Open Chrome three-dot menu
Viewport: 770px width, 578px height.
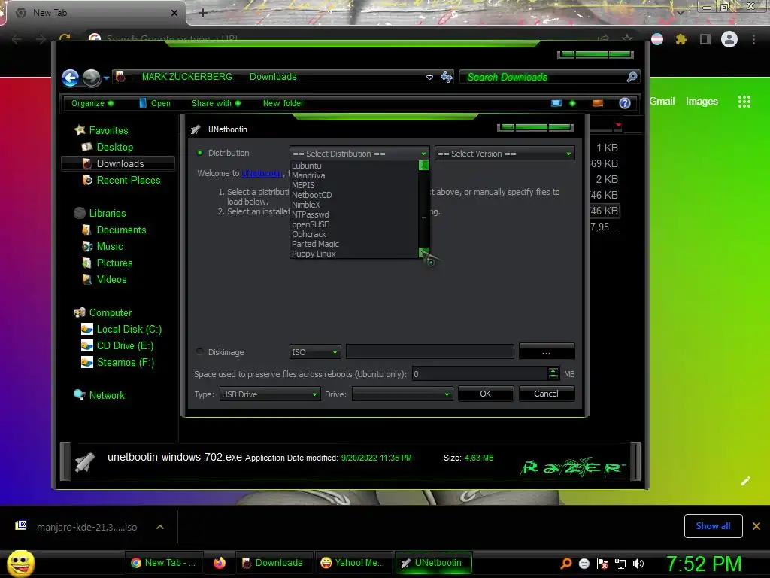[x=753, y=39]
